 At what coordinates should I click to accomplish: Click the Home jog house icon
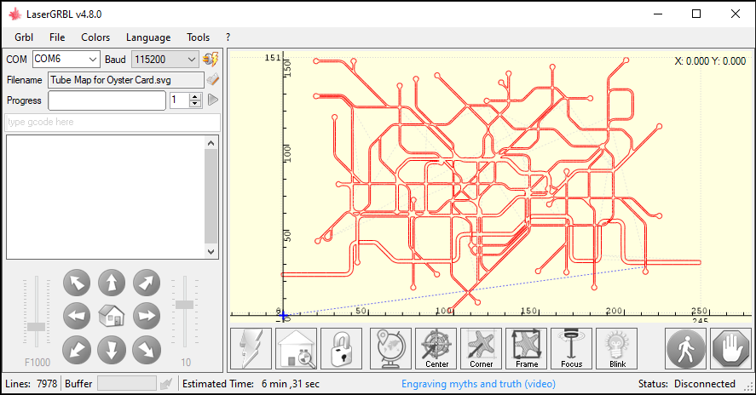[112, 316]
